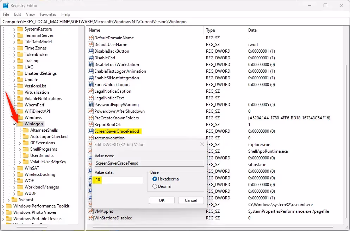350x231 pixels.
Task: Click the registry path address bar
Action: [175, 22]
